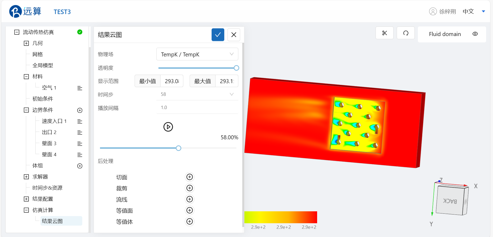
Task: Collapse the 流动传热仿真 tree root
Action: point(17,32)
